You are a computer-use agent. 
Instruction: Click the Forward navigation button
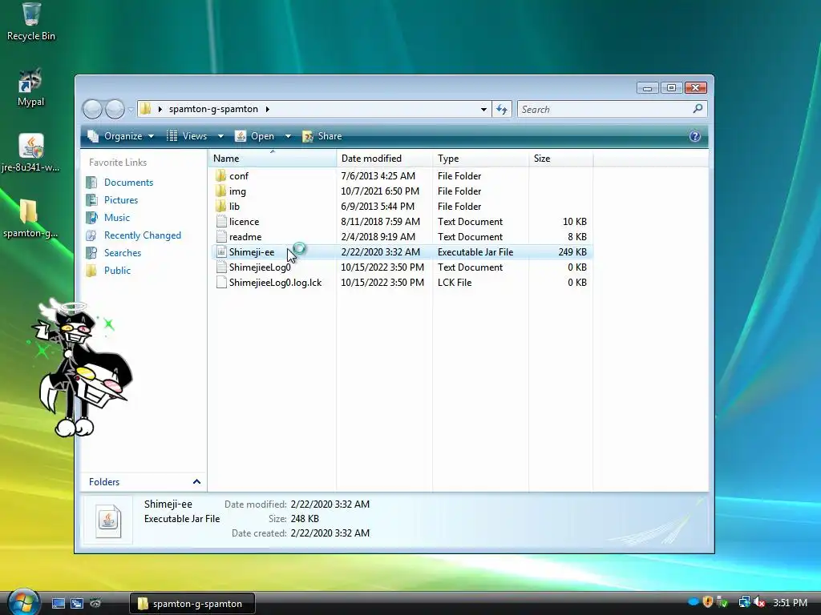pyautogui.click(x=115, y=109)
